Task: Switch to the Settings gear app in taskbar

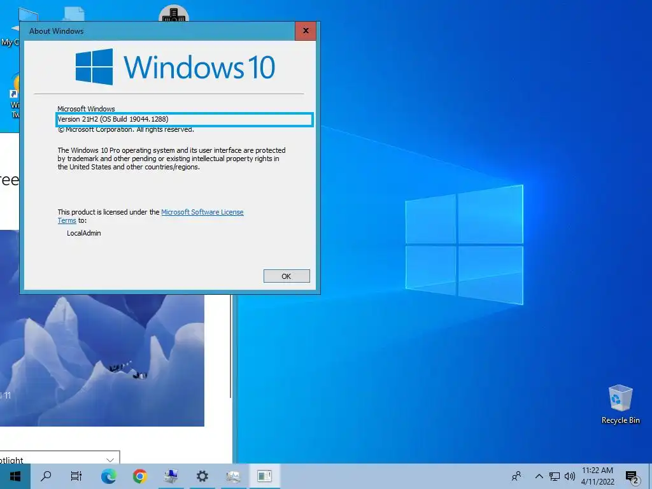Action: click(x=202, y=476)
